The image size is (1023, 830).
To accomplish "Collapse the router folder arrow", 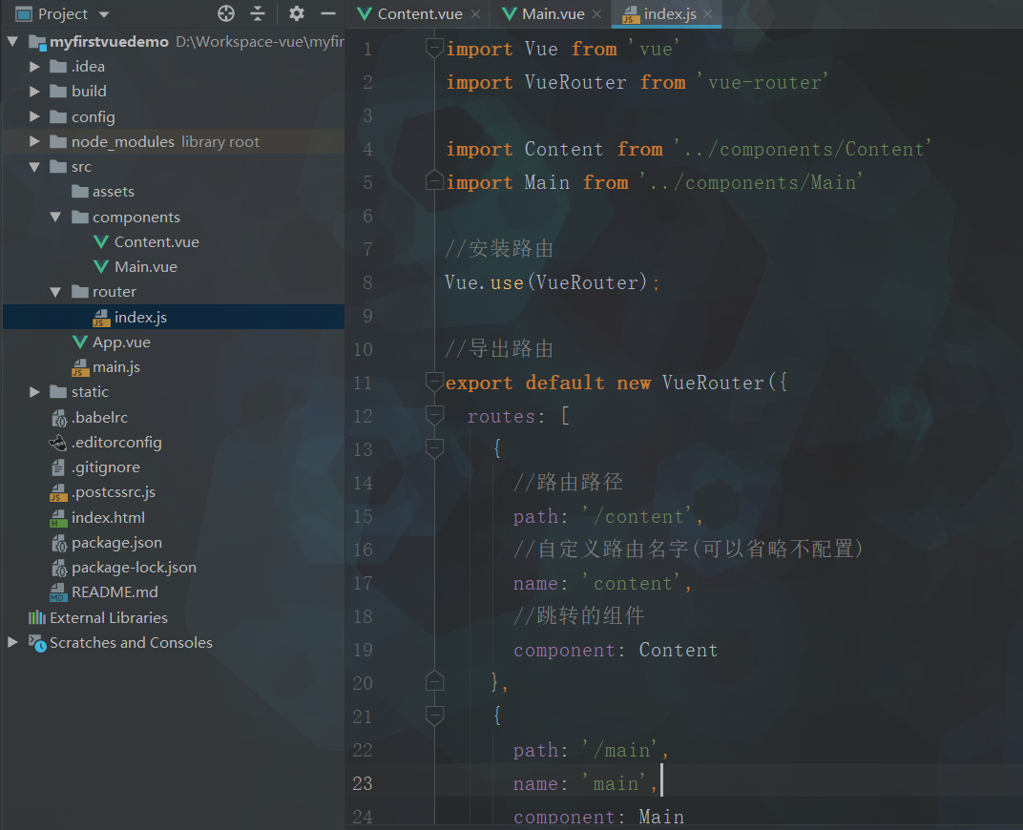I will 55,292.
